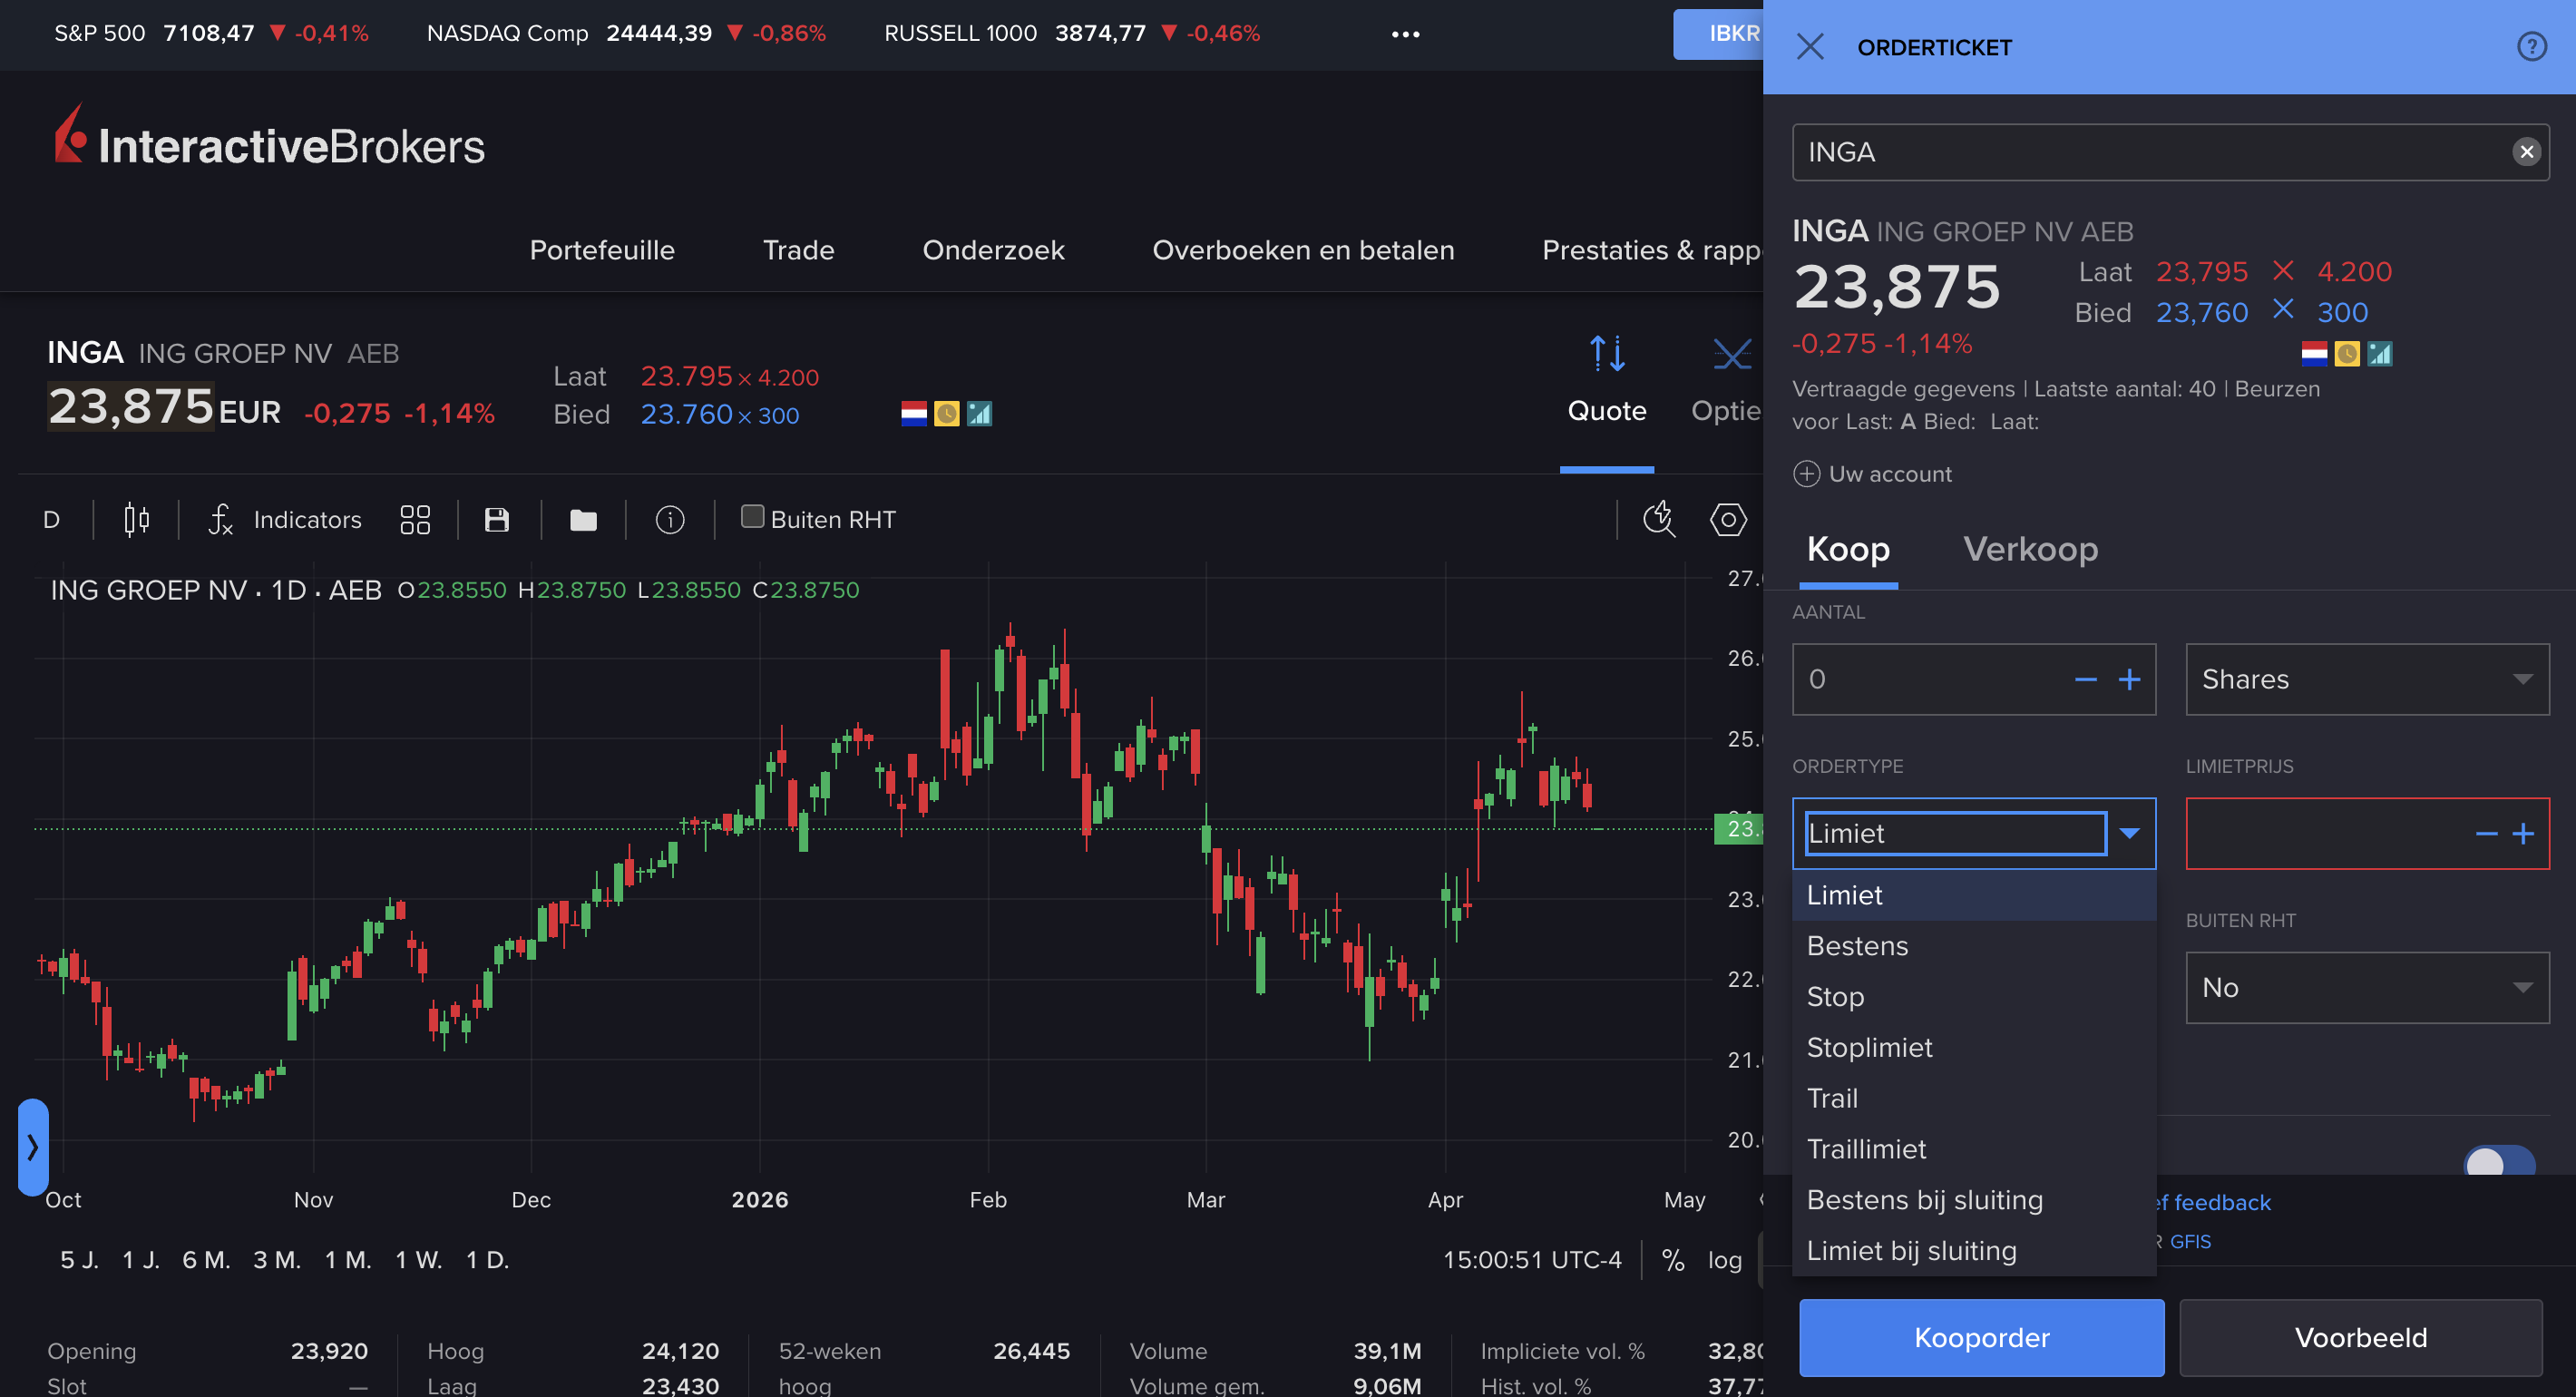Screen dimensions: 2576x1397
Task: Decrease limit price with minus stepper
Action: [x=2486, y=834]
